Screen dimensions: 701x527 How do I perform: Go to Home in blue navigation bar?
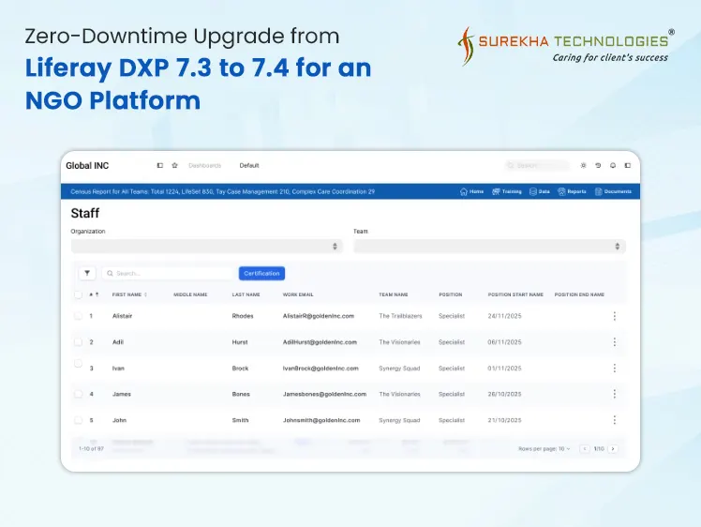[471, 191]
